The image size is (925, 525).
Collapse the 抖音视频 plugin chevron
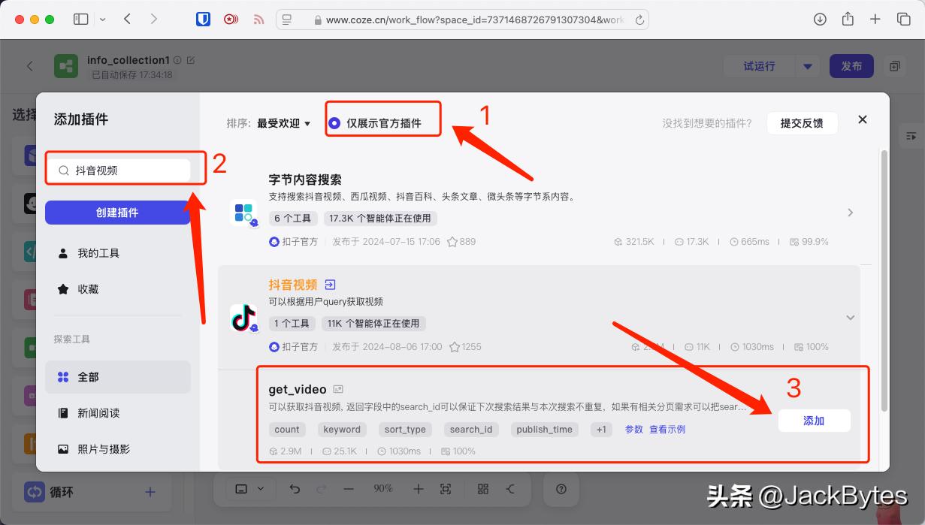[850, 318]
